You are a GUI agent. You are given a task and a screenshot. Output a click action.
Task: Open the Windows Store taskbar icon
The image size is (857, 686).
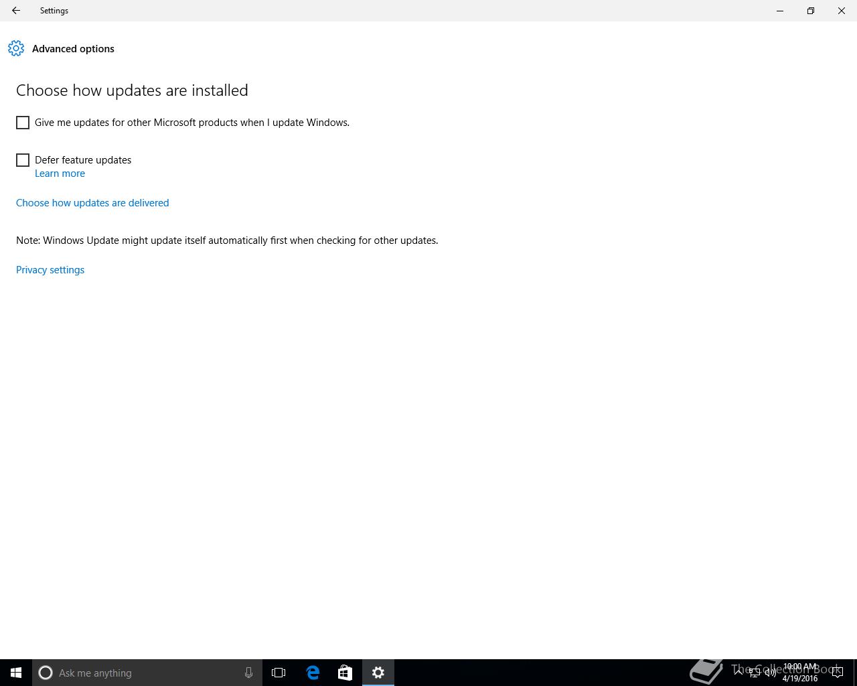point(345,673)
